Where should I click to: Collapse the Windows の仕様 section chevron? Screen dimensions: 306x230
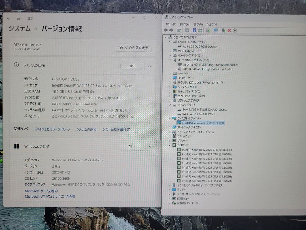pos(149,147)
